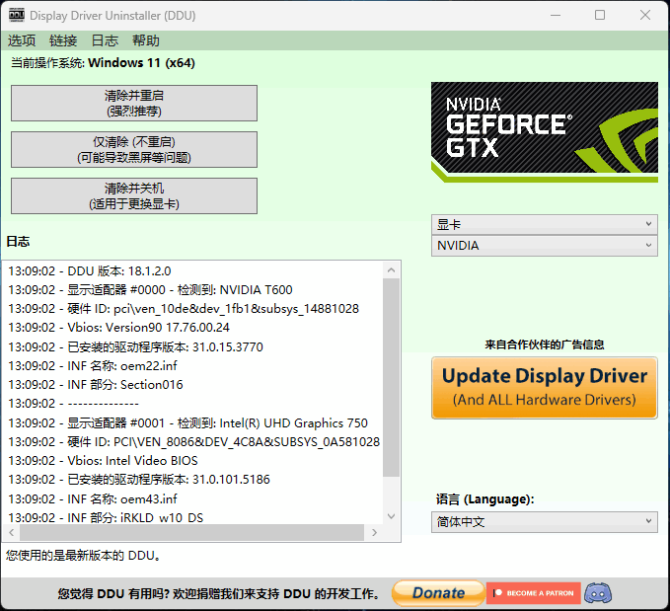Viewport: 670px width, 611px height.
Task: Click the status text '您使用的是最新版本的 DDU'
Action: [83, 556]
